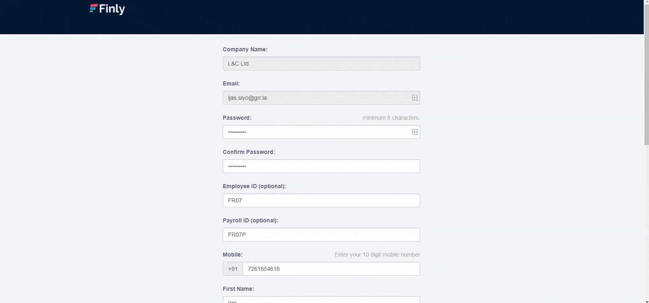
Task: Click the Employee ID field containing FR07
Action: [x=321, y=200]
